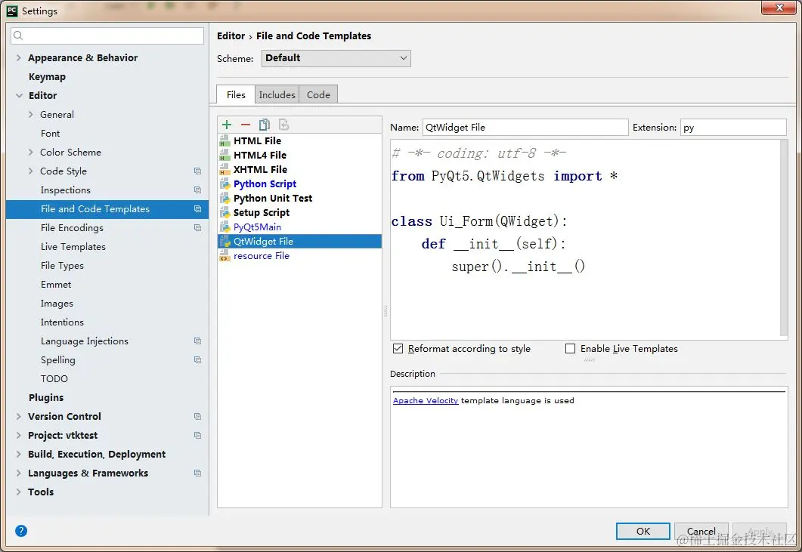
Task: Switch to the Files tab
Action: [x=236, y=94]
